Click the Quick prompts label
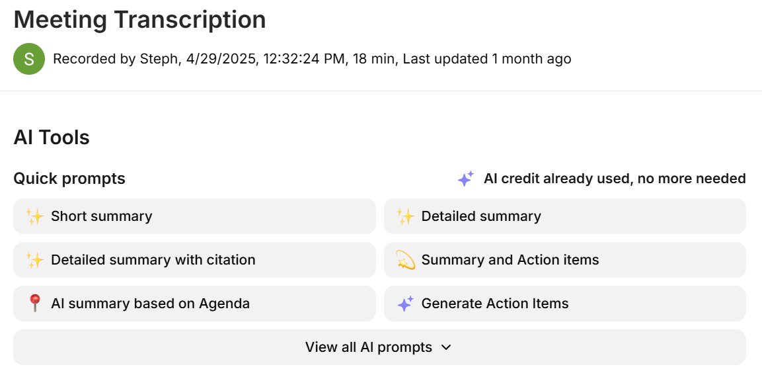Viewport: 762px width, 377px height. [x=69, y=179]
